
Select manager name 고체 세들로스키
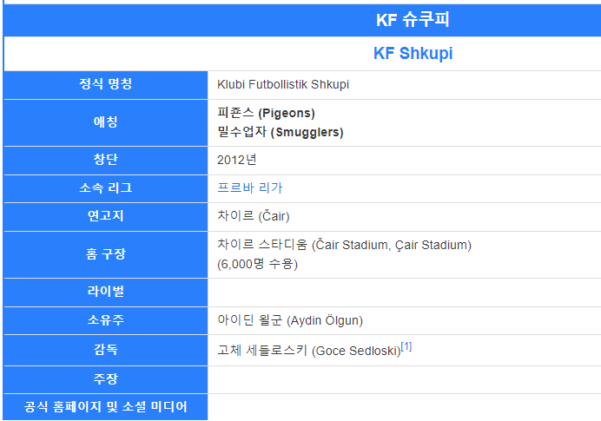point(262,351)
